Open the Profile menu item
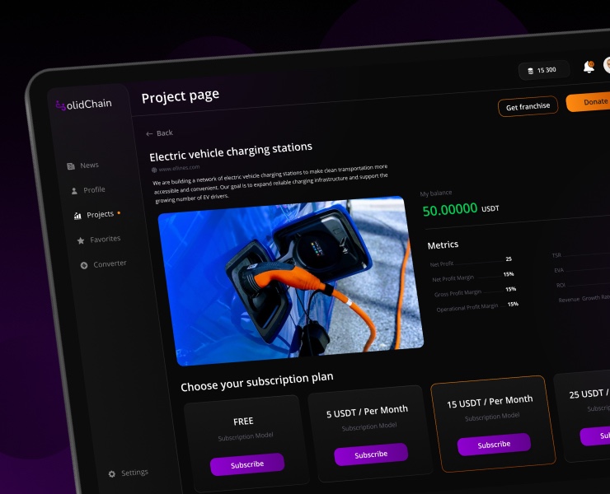The image size is (610, 494). [88, 190]
